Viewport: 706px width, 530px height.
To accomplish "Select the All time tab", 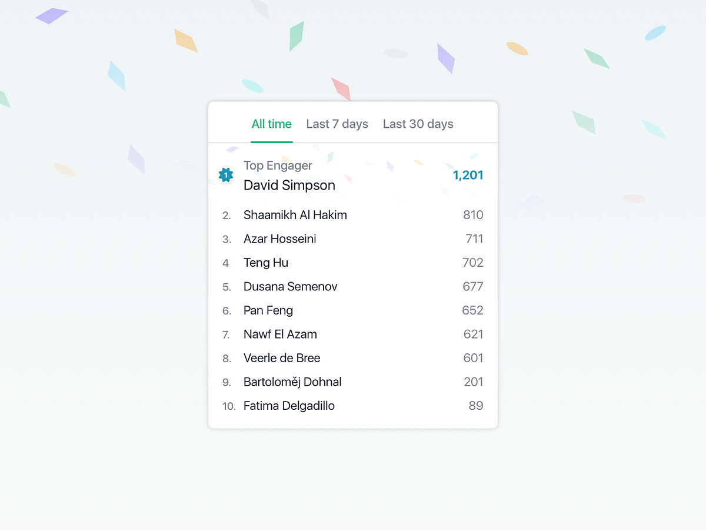I will 271,124.
